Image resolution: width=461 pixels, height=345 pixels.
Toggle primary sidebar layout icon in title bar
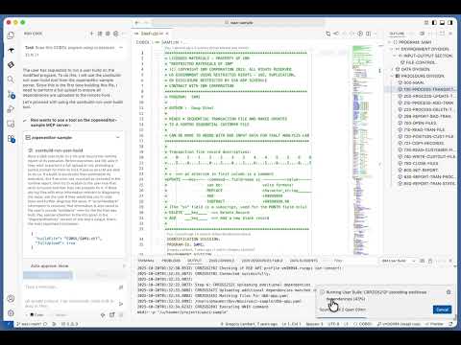click(x=434, y=23)
